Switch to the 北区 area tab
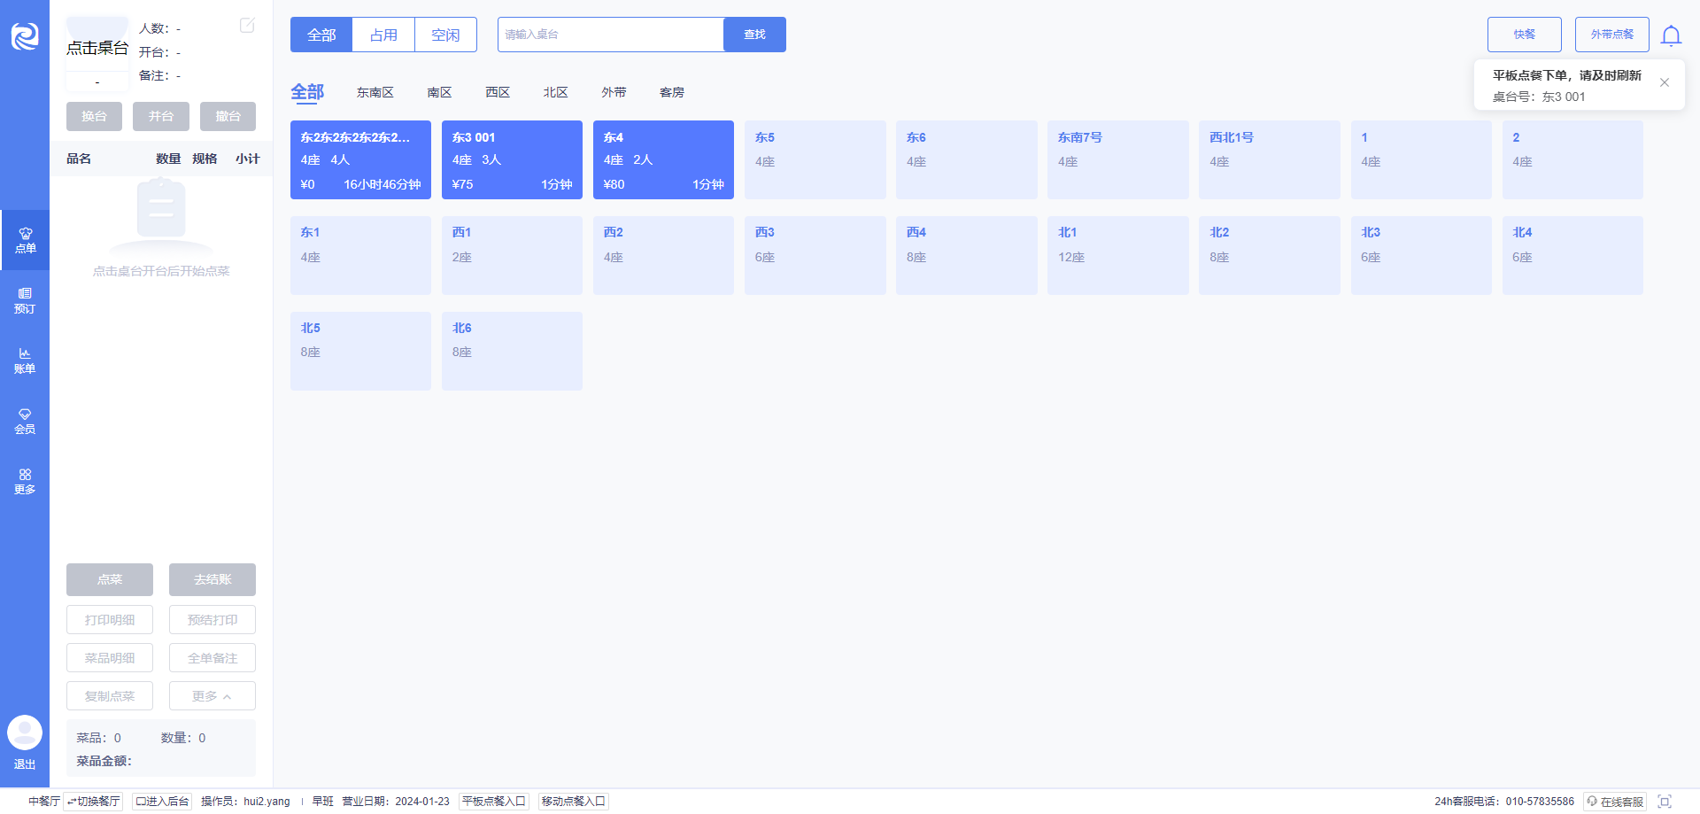 (x=555, y=92)
